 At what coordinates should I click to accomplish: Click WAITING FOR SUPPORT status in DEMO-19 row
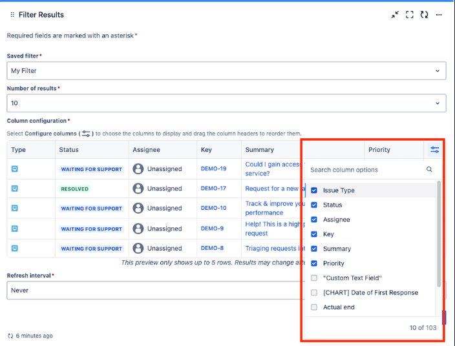91,169
